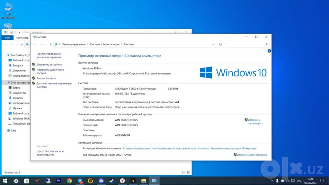Click the WORKGROUP value
329x185 pixels.
[122, 135]
